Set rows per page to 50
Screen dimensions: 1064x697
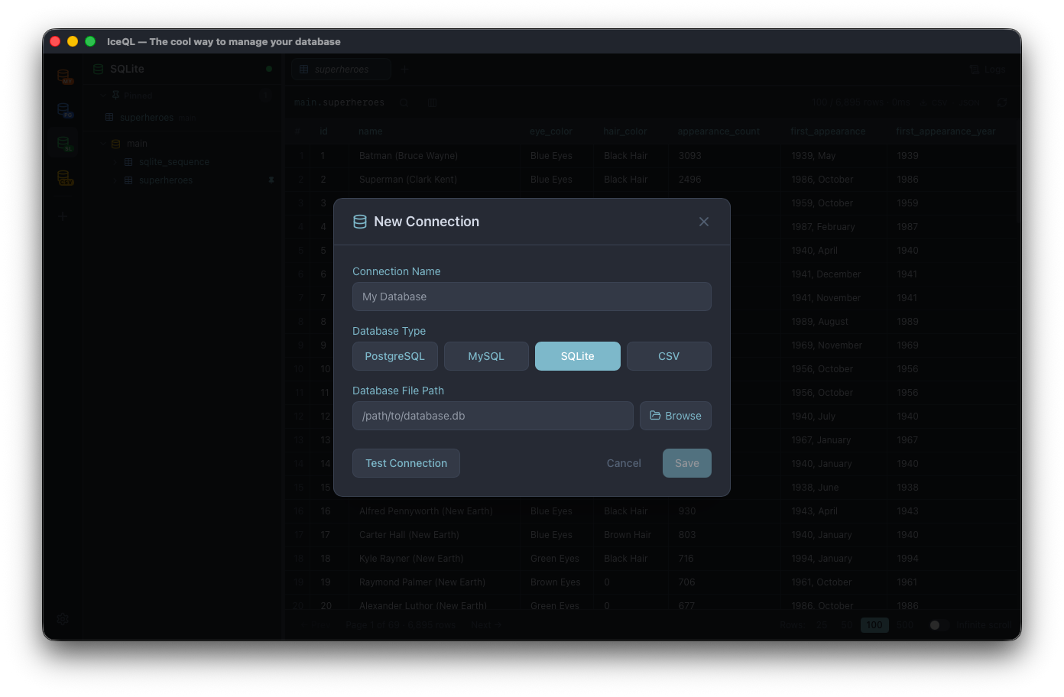pyautogui.click(x=846, y=625)
